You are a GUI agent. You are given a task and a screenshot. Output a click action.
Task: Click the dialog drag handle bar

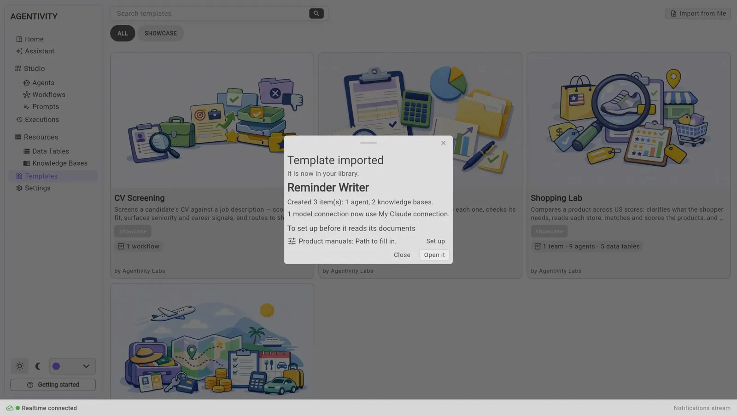point(368,143)
